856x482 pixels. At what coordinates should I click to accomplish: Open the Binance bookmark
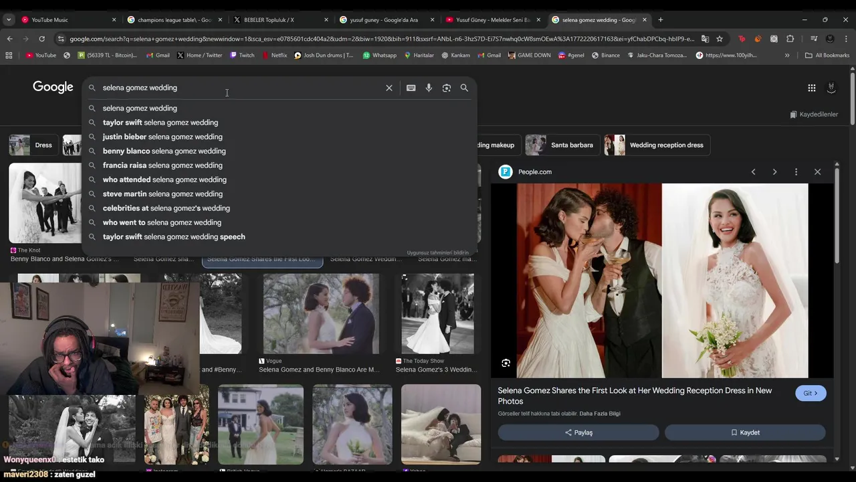pos(605,56)
